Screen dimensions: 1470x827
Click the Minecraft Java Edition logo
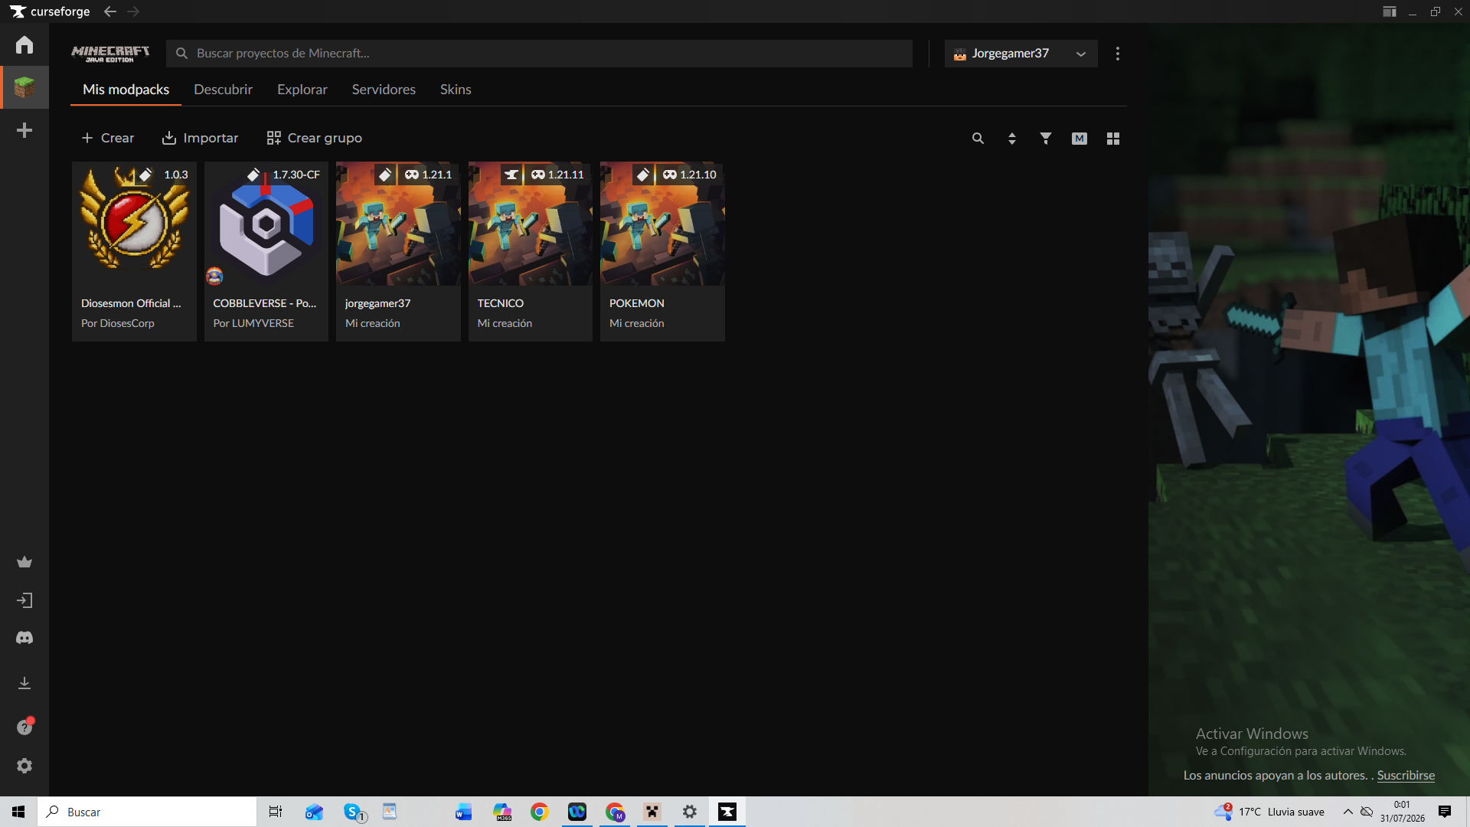(x=110, y=54)
